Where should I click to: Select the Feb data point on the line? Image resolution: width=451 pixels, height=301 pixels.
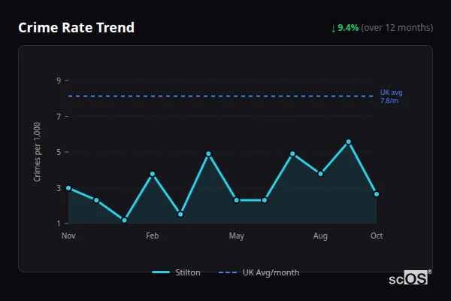point(153,174)
